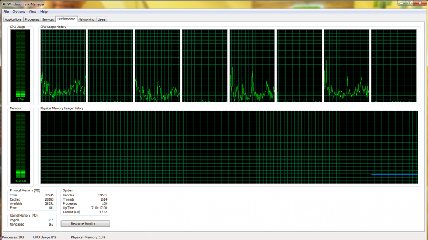Click the Task Manager icon in the title bar
This screenshot has width=428, height=240.
pos(4,4)
